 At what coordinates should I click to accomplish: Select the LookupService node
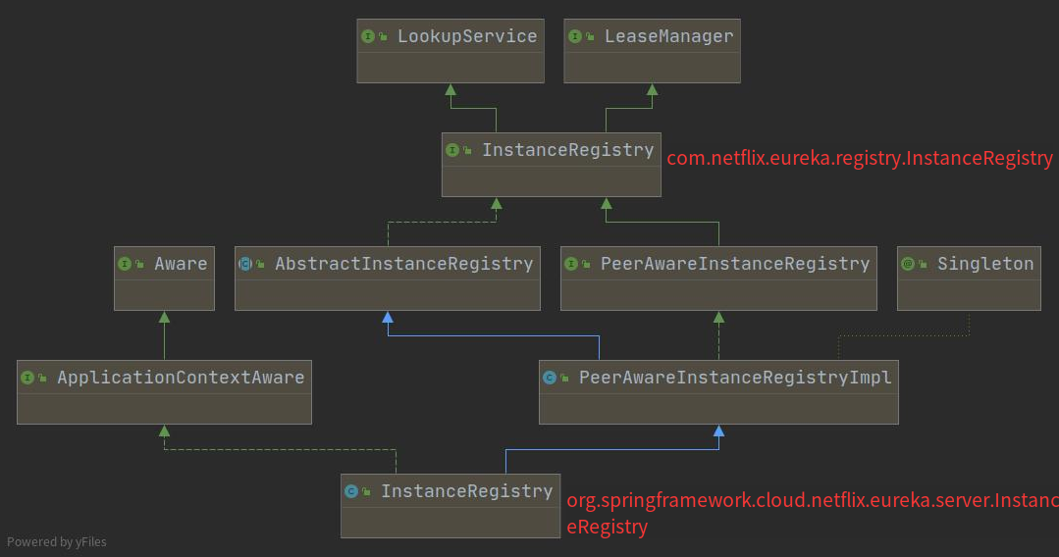[450, 51]
